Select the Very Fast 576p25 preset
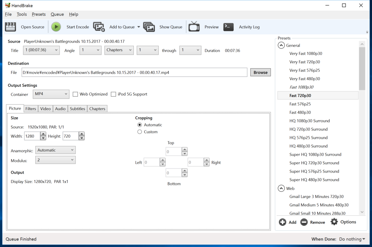This screenshot has height=247, width=372. 304,70
